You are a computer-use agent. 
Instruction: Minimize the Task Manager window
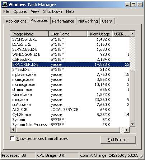(128, 5)
